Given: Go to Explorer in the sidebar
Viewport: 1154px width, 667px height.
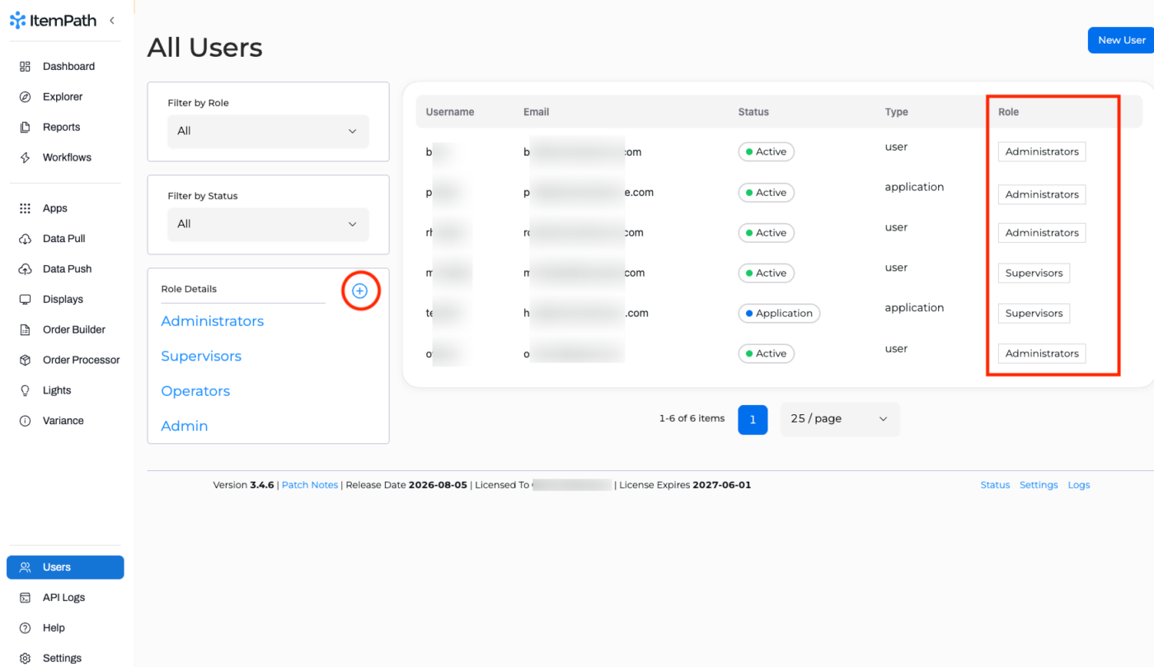Looking at the screenshot, I should point(63,97).
